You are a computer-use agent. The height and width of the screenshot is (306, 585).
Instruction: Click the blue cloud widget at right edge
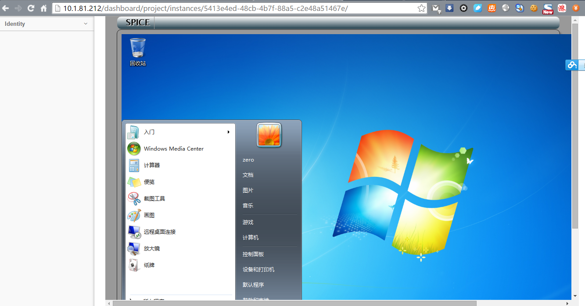pos(572,65)
